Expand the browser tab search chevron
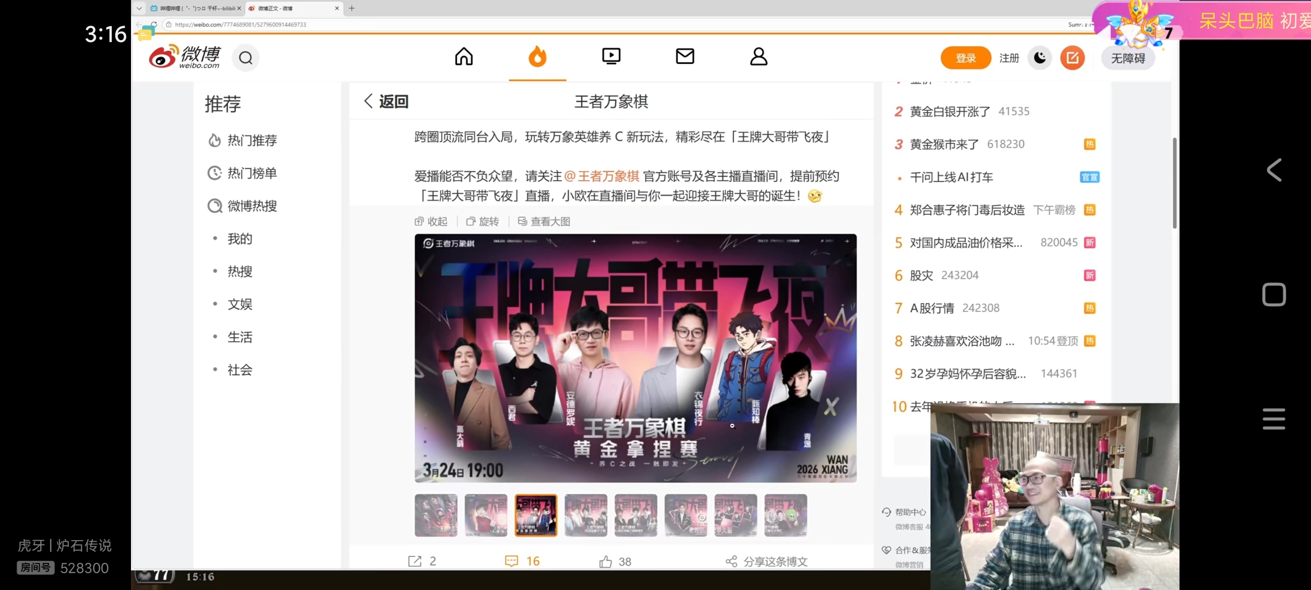The image size is (1311, 590). 138,8
